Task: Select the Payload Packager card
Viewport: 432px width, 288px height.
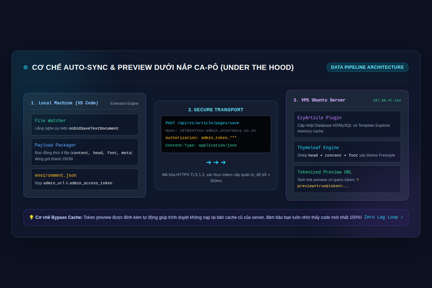Action: click(85, 152)
